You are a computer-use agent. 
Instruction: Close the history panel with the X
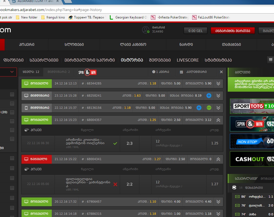[x=221, y=72]
